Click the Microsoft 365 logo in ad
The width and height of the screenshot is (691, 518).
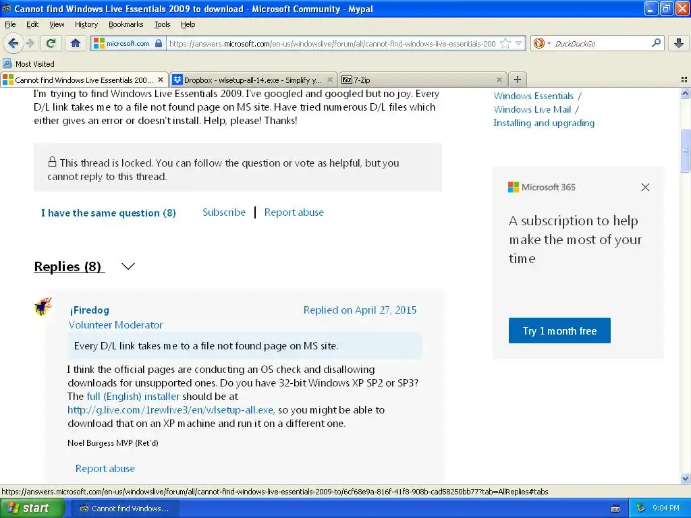tap(542, 188)
